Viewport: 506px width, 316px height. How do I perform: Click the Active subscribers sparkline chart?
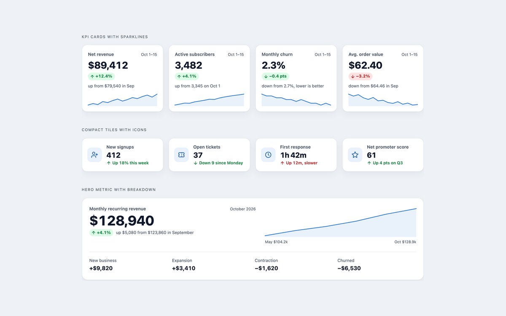[210, 100]
